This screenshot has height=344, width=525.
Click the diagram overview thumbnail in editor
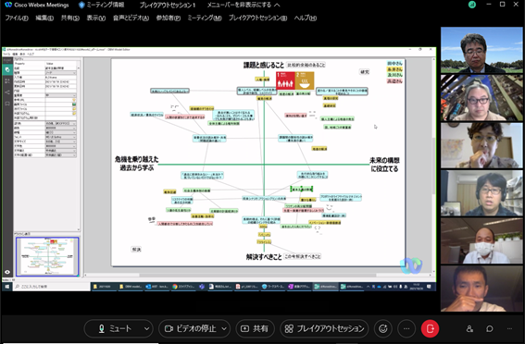click(x=47, y=257)
